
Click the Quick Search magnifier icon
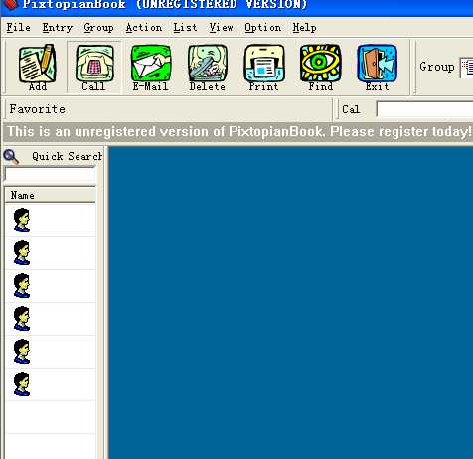(11, 156)
